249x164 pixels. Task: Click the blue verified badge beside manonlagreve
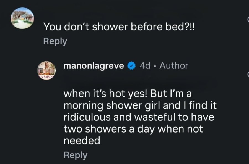pyautogui.click(x=131, y=66)
